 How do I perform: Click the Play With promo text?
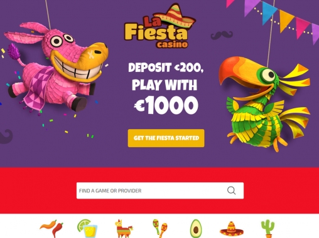pyautogui.click(x=165, y=85)
